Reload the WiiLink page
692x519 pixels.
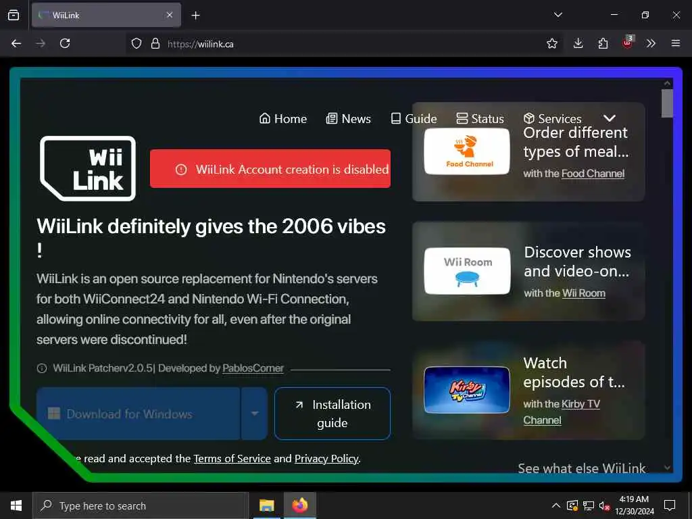pos(65,44)
